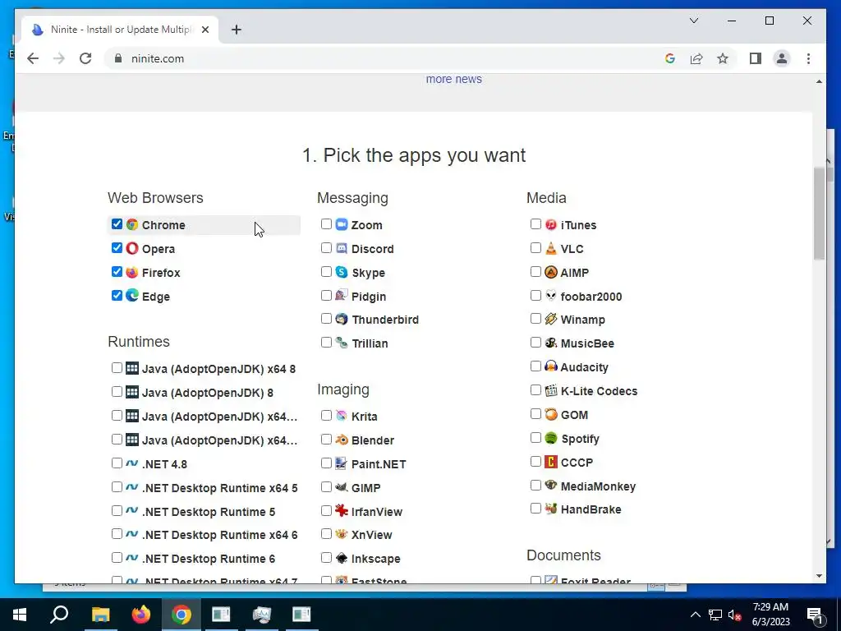Click the Thunderbird icon
The width and height of the screenshot is (841, 631).
342,319
